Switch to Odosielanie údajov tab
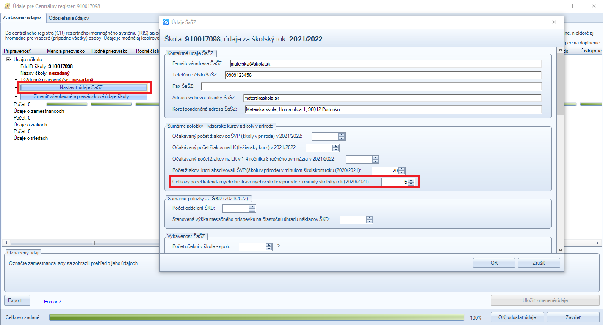This screenshot has height=325, width=603. 69,18
